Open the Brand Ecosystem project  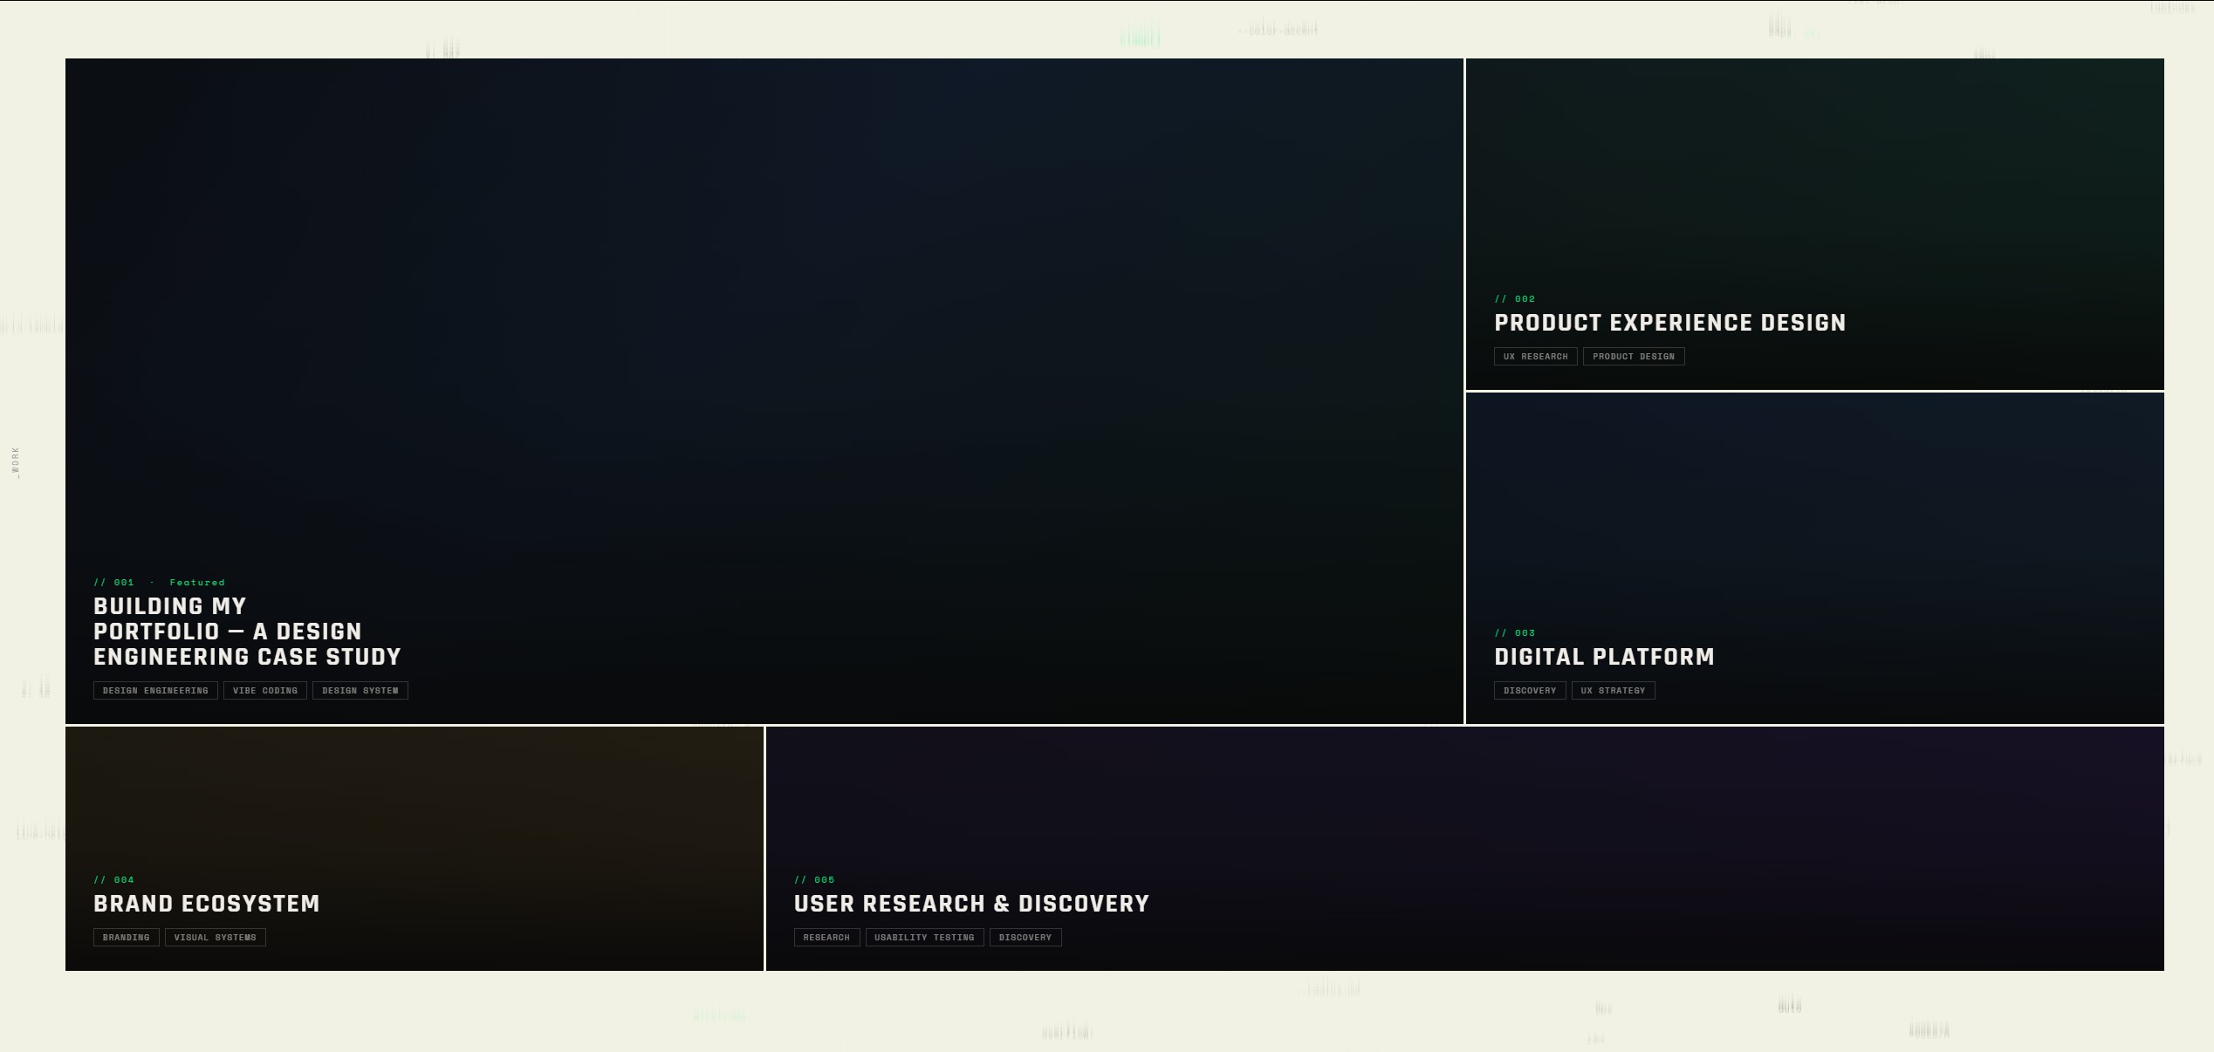pyautogui.click(x=207, y=904)
